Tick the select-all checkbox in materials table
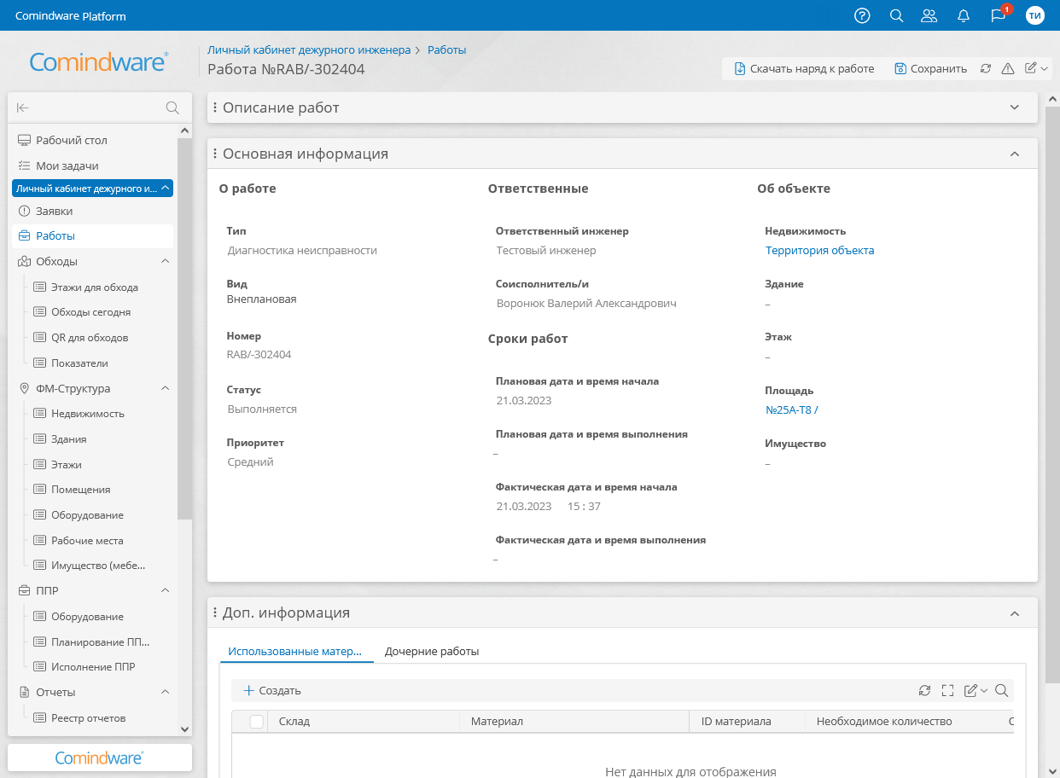This screenshot has width=1060, height=778. [x=256, y=722]
